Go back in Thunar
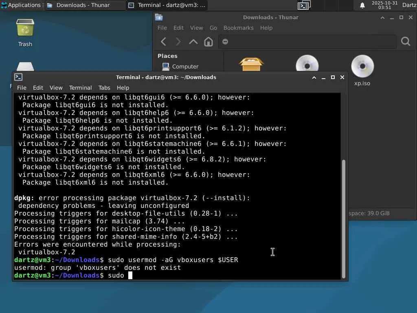 164,42
